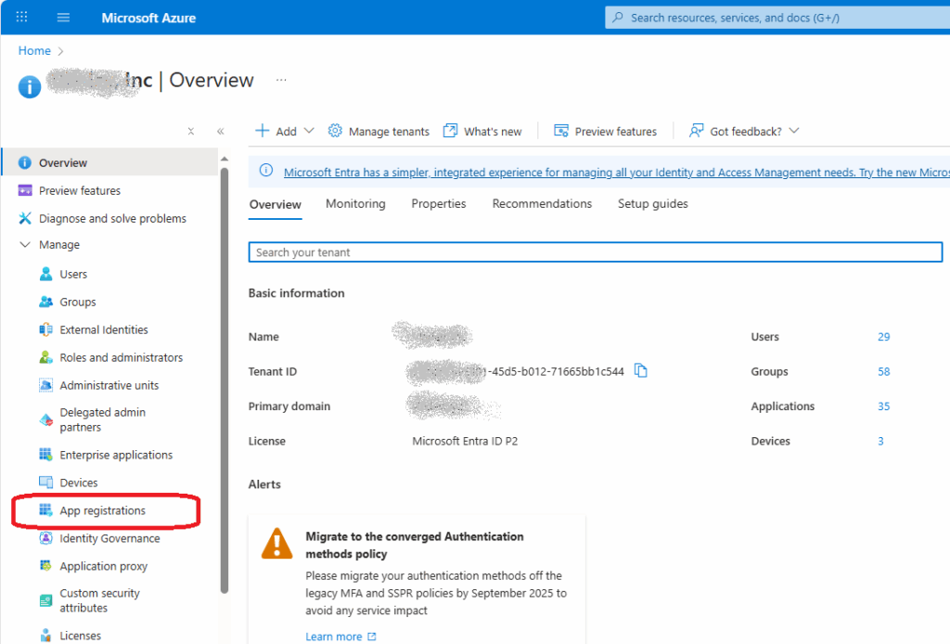Click the Identity Governance icon
The height and width of the screenshot is (644, 950).
pyautogui.click(x=45, y=538)
